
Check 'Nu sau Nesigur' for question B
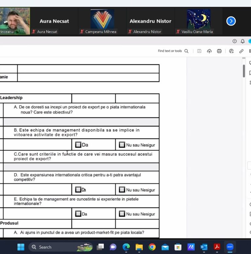[122, 145]
